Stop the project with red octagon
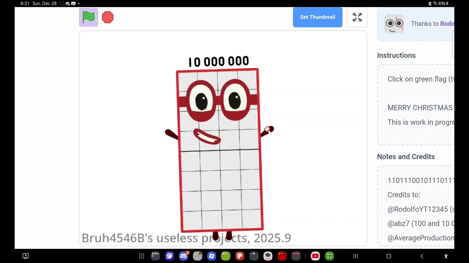Viewport: 469px width, 263px height. [x=108, y=17]
